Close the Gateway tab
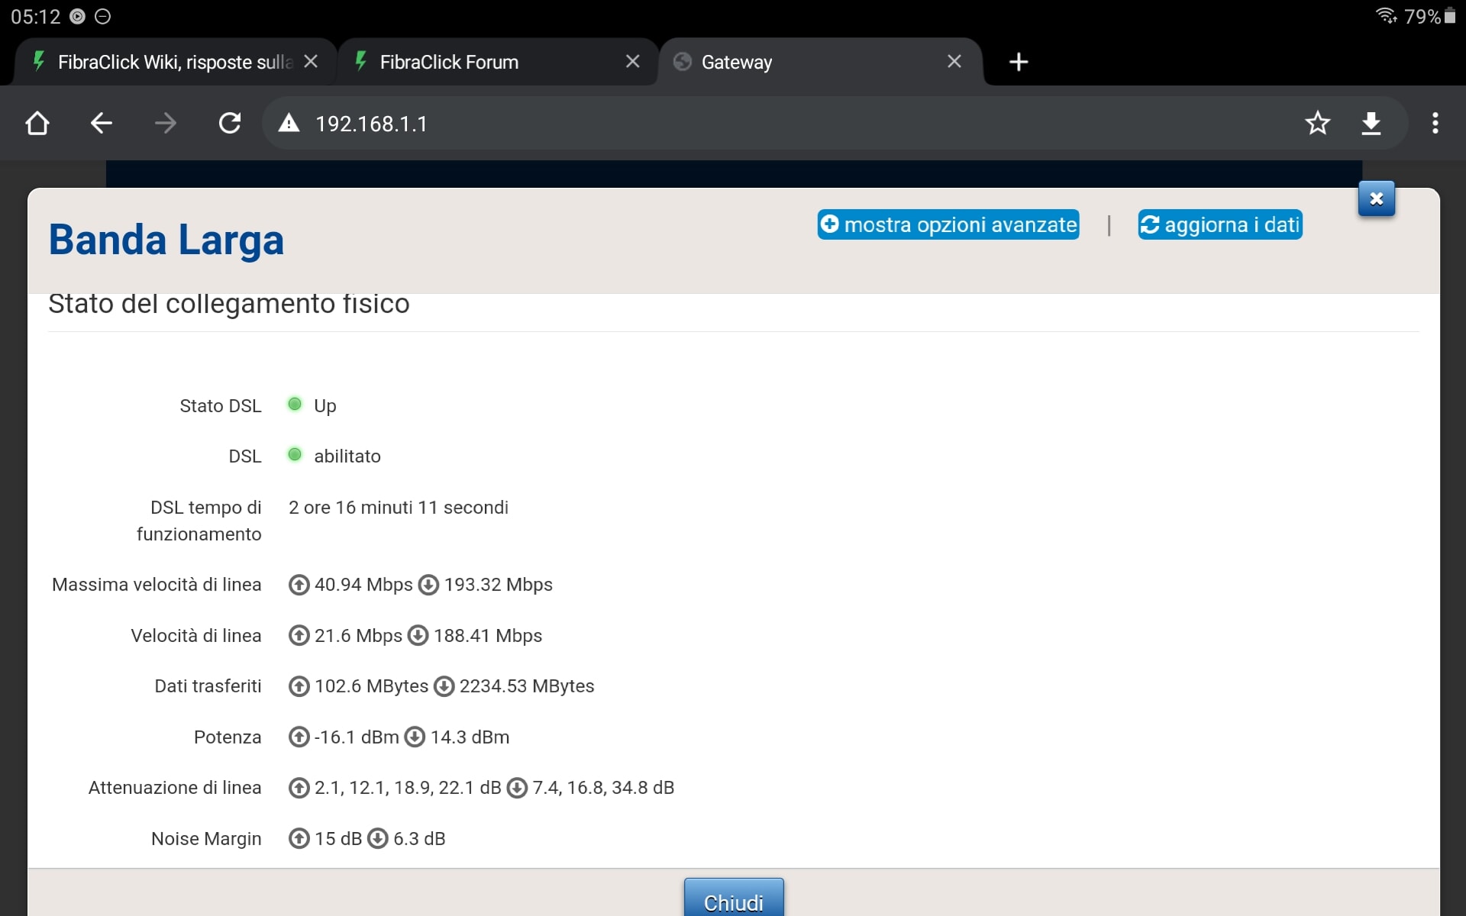 (x=954, y=62)
